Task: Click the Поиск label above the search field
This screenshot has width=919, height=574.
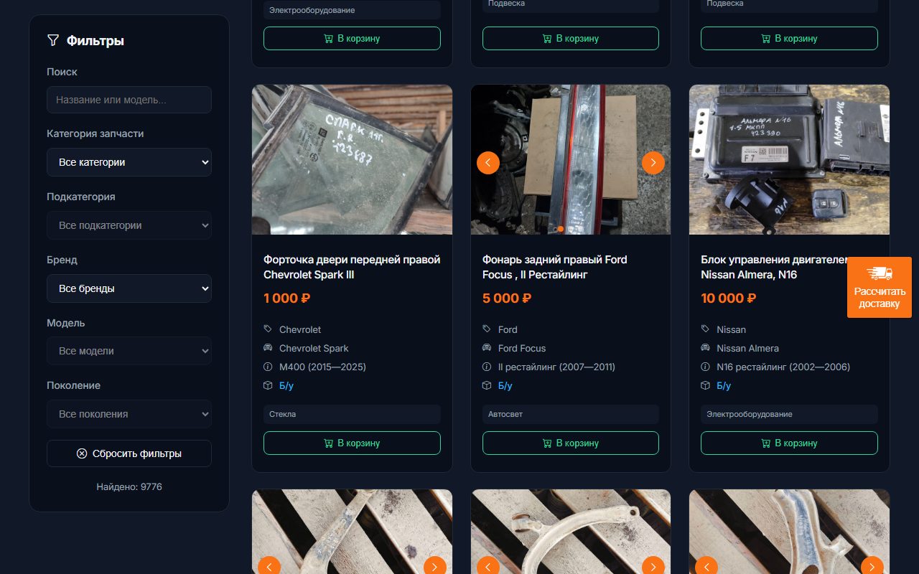Action: 62,72
